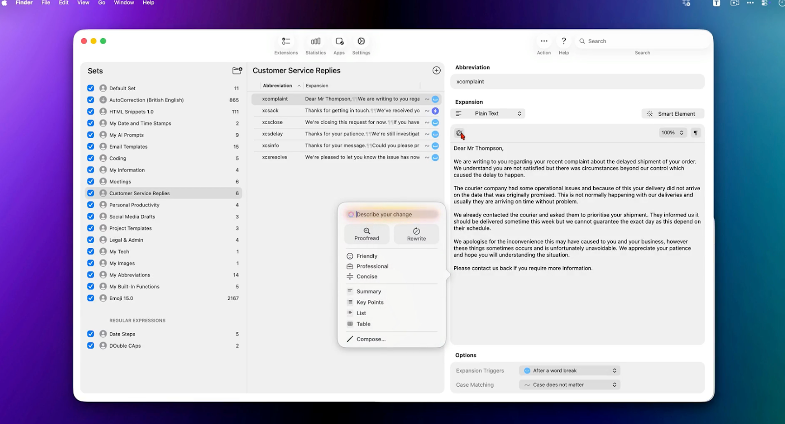Screen dimensions: 785x424
Task: Choose Table format in the popup
Action: (x=364, y=324)
